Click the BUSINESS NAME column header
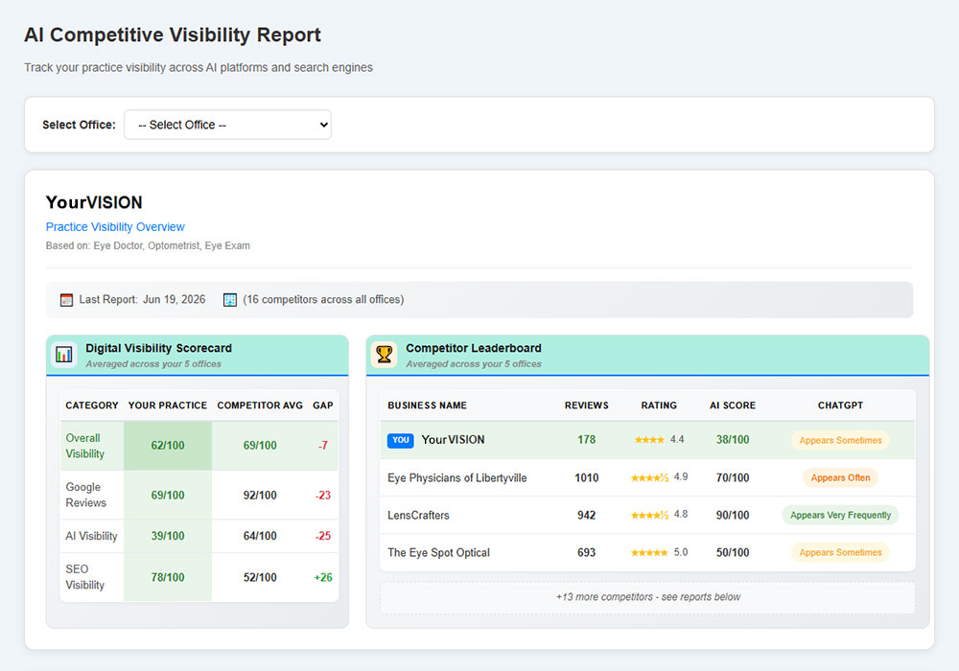This screenshot has width=959, height=671. [x=427, y=405]
